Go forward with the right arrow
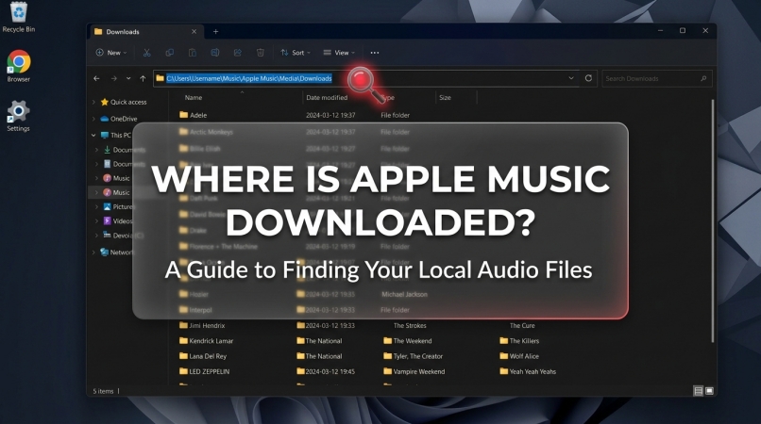The width and height of the screenshot is (761, 424). (113, 78)
